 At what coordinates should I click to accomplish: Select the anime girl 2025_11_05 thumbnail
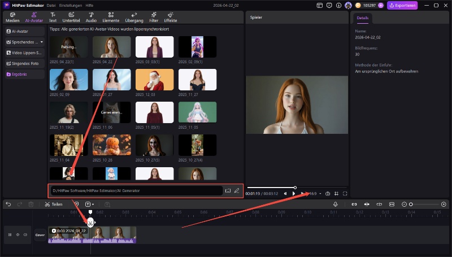click(197, 112)
